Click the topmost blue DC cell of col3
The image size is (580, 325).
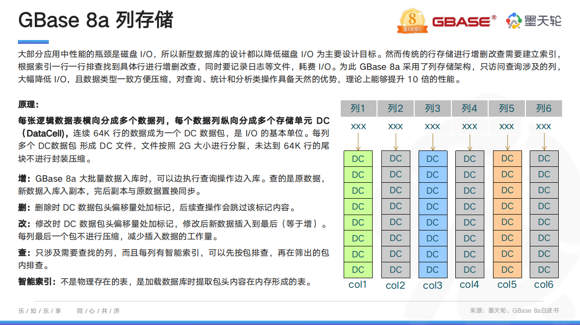[x=433, y=159]
